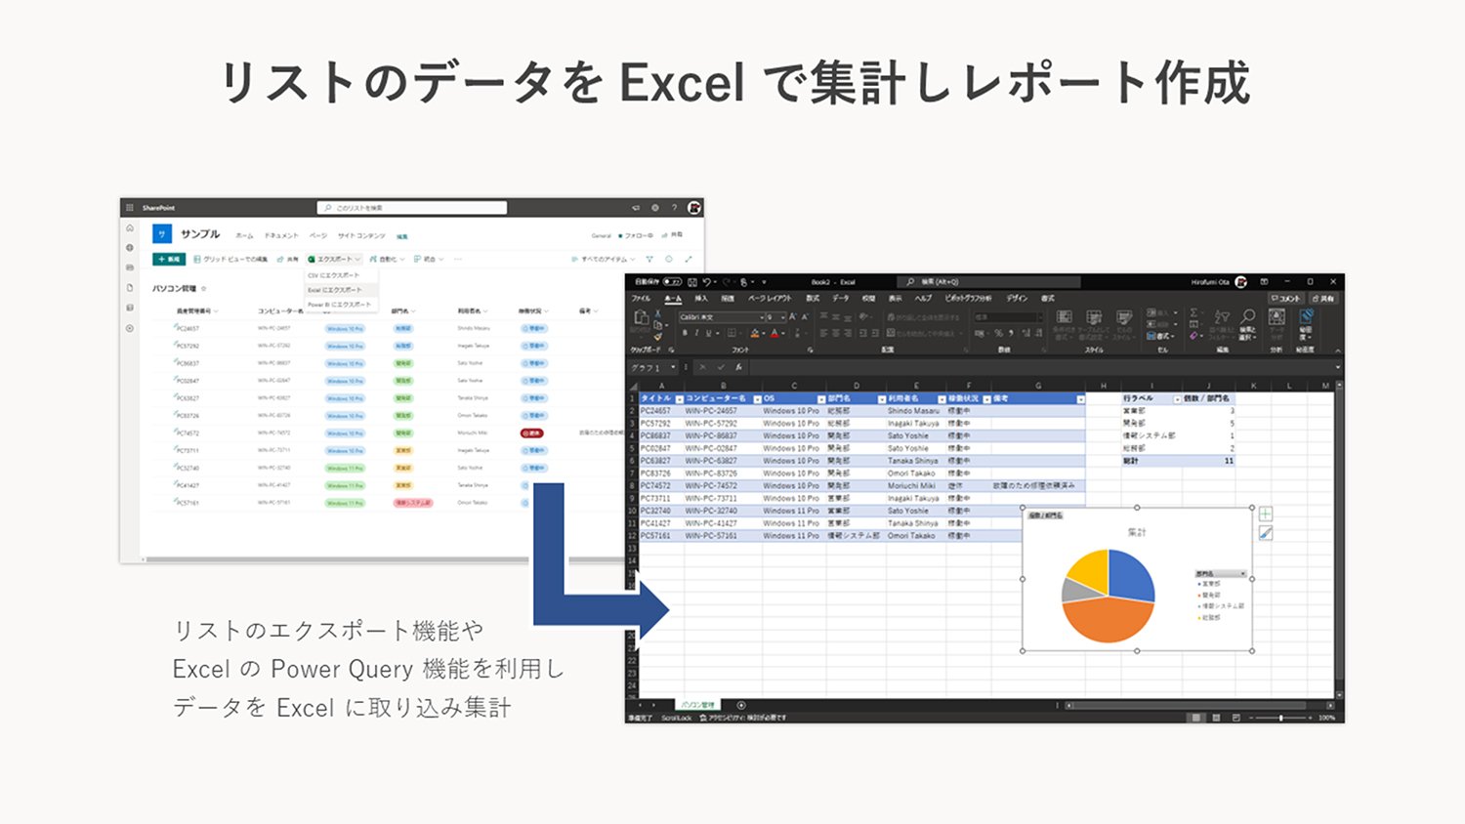The width and height of the screenshot is (1465, 824).
Task: Open the SharePoint help question mark
Action: click(674, 208)
